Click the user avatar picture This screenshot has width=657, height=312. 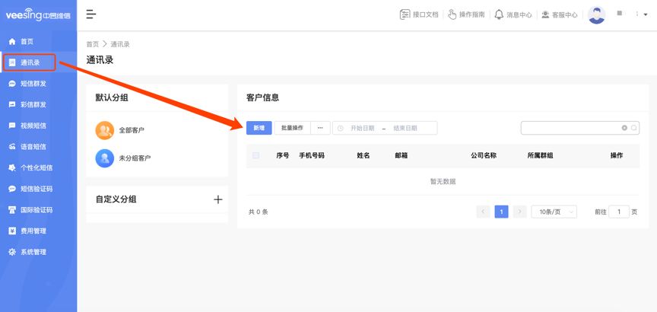[x=597, y=14]
